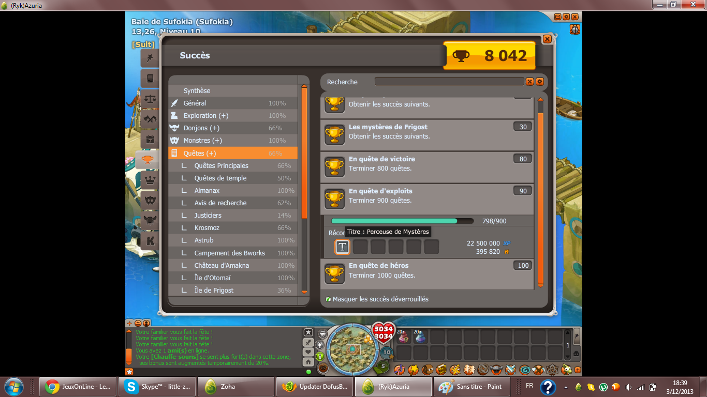Expand the Exploration (+) category

point(233,115)
